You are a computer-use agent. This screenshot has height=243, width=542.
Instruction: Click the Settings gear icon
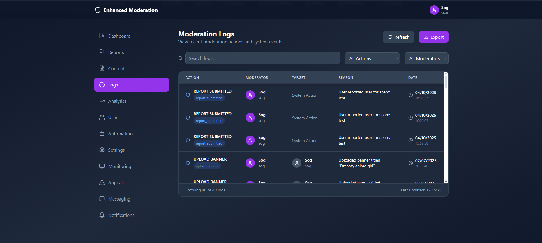(x=102, y=150)
